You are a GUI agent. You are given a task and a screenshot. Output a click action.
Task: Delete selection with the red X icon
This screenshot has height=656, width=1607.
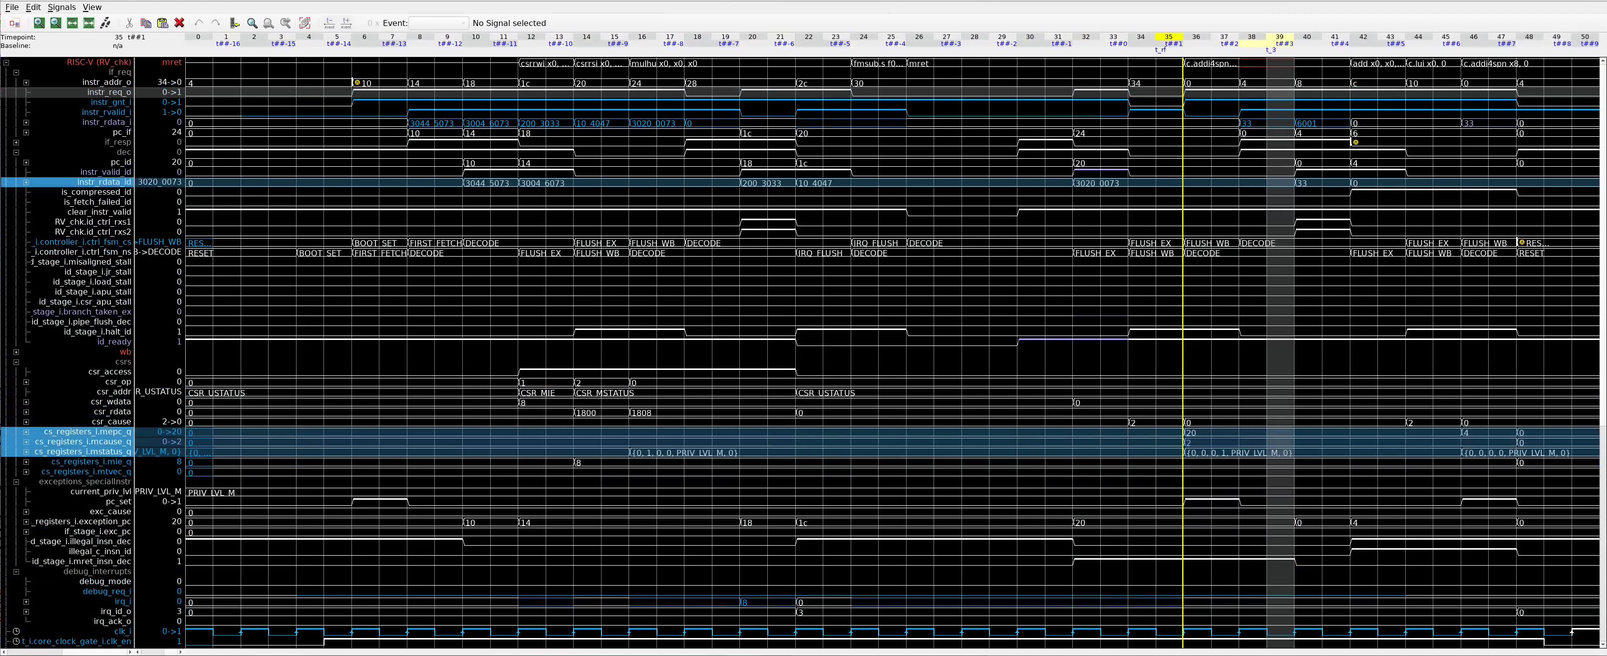point(180,23)
